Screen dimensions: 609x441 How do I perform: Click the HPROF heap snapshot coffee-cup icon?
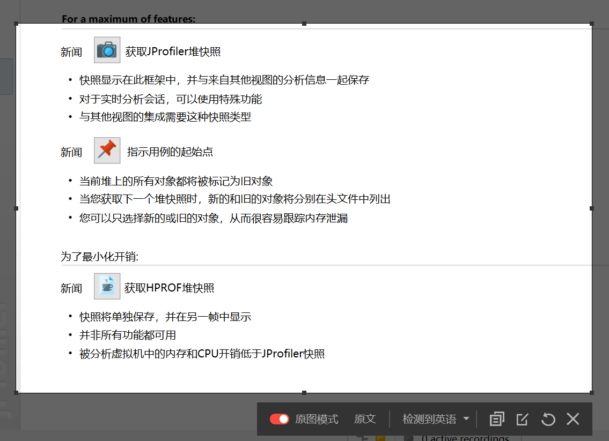click(107, 287)
